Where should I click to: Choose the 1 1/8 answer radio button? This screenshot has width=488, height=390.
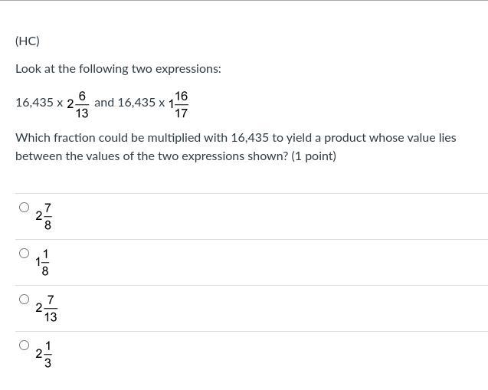[x=24, y=253]
